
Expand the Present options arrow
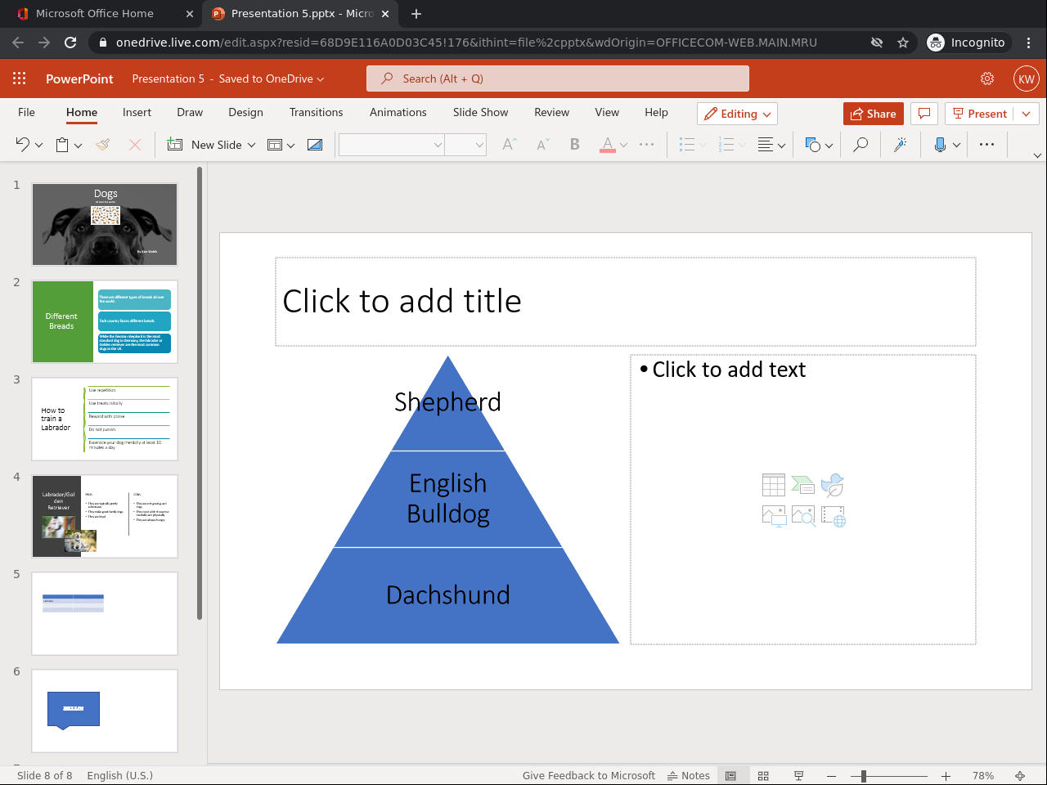point(1027,114)
